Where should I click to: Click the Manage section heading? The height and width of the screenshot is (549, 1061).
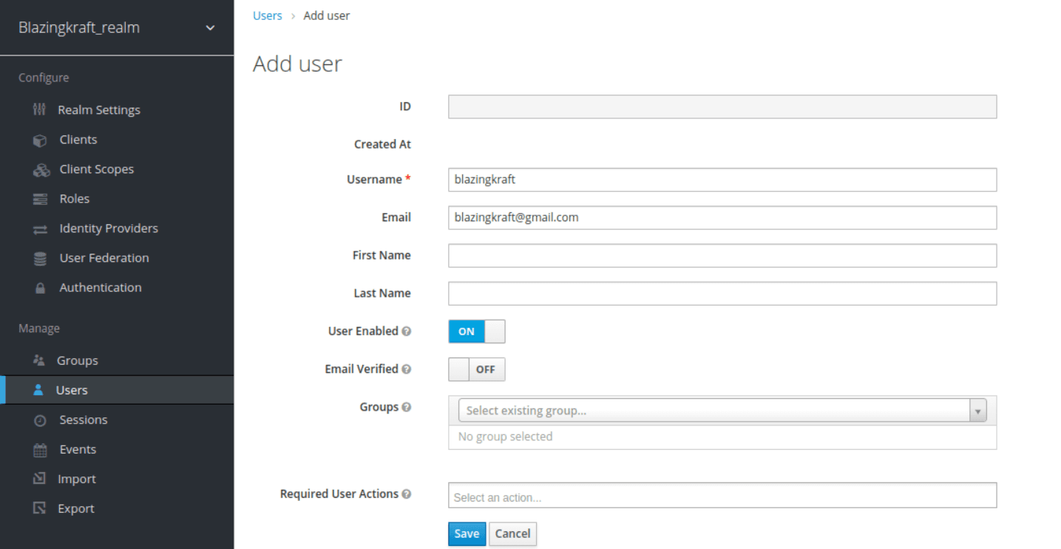tap(39, 329)
